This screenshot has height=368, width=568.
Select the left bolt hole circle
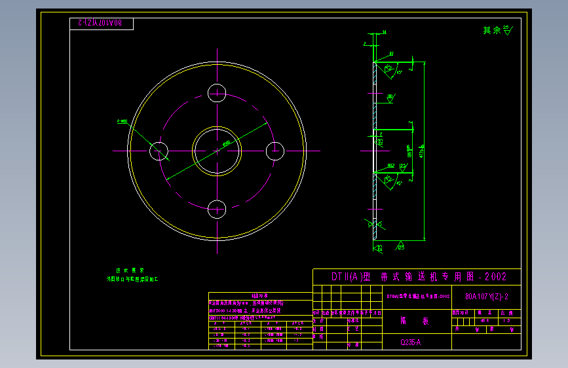tap(159, 151)
